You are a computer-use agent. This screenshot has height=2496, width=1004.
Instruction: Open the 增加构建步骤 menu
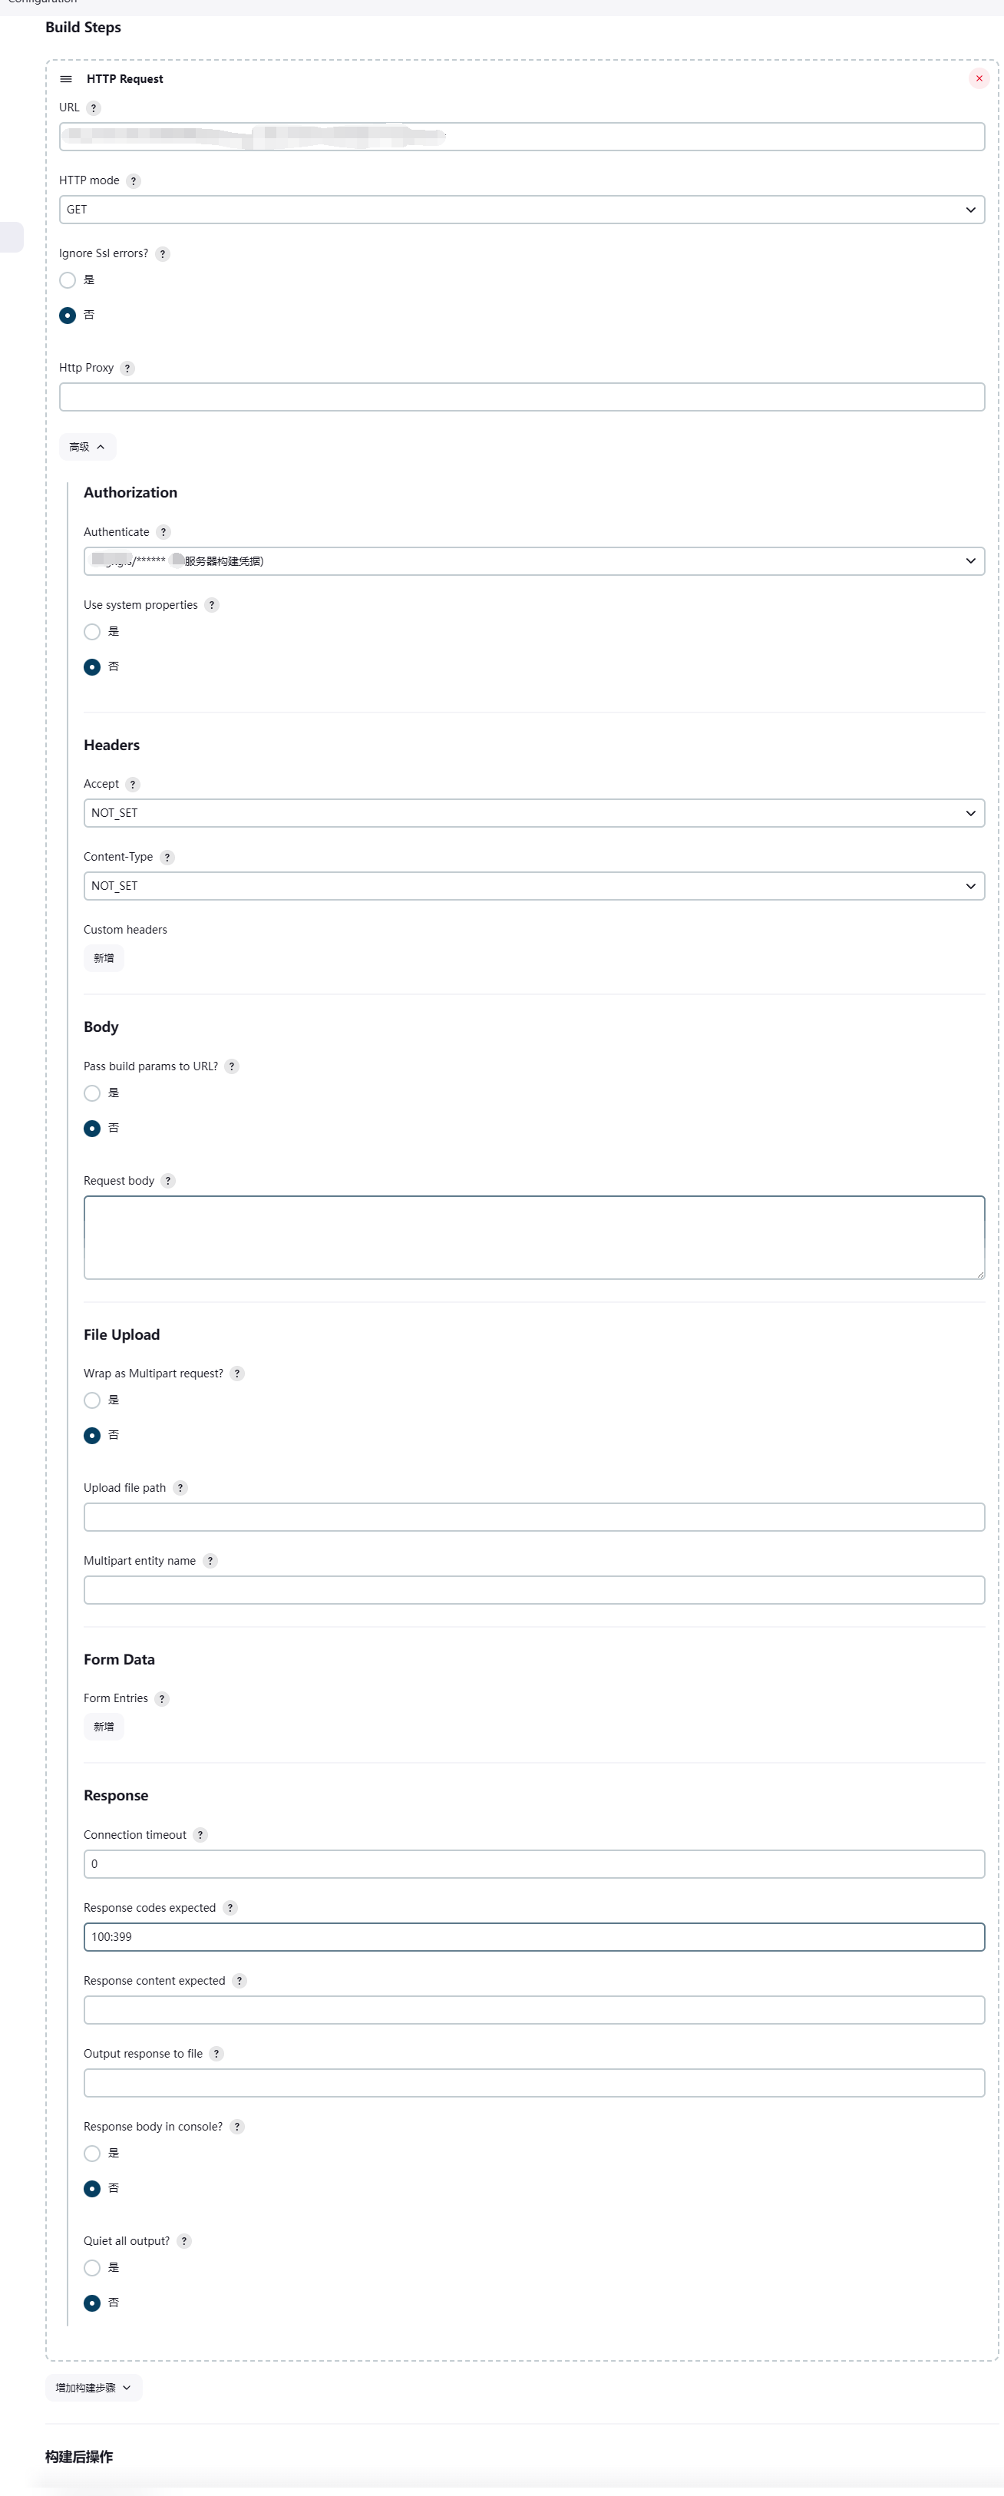[x=94, y=2386]
